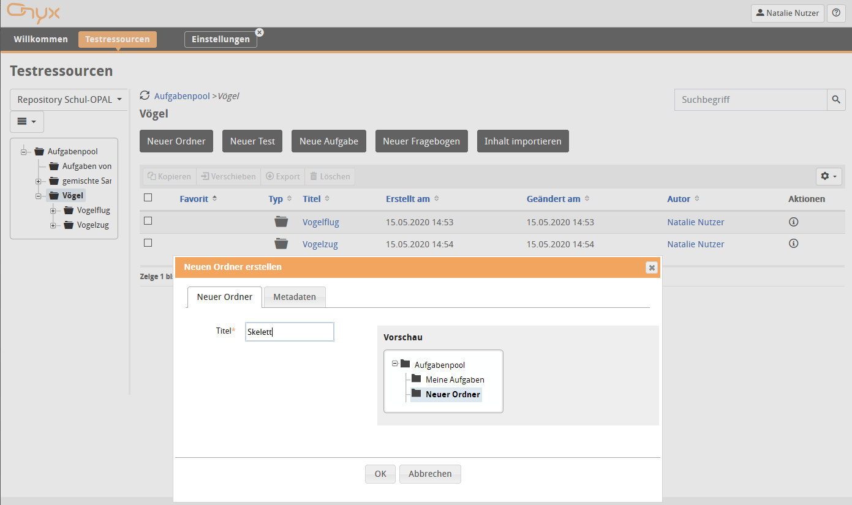Toggle the select-all checkbox in table header
Viewport: 852px width, 505px height.
tap(148, 198)
